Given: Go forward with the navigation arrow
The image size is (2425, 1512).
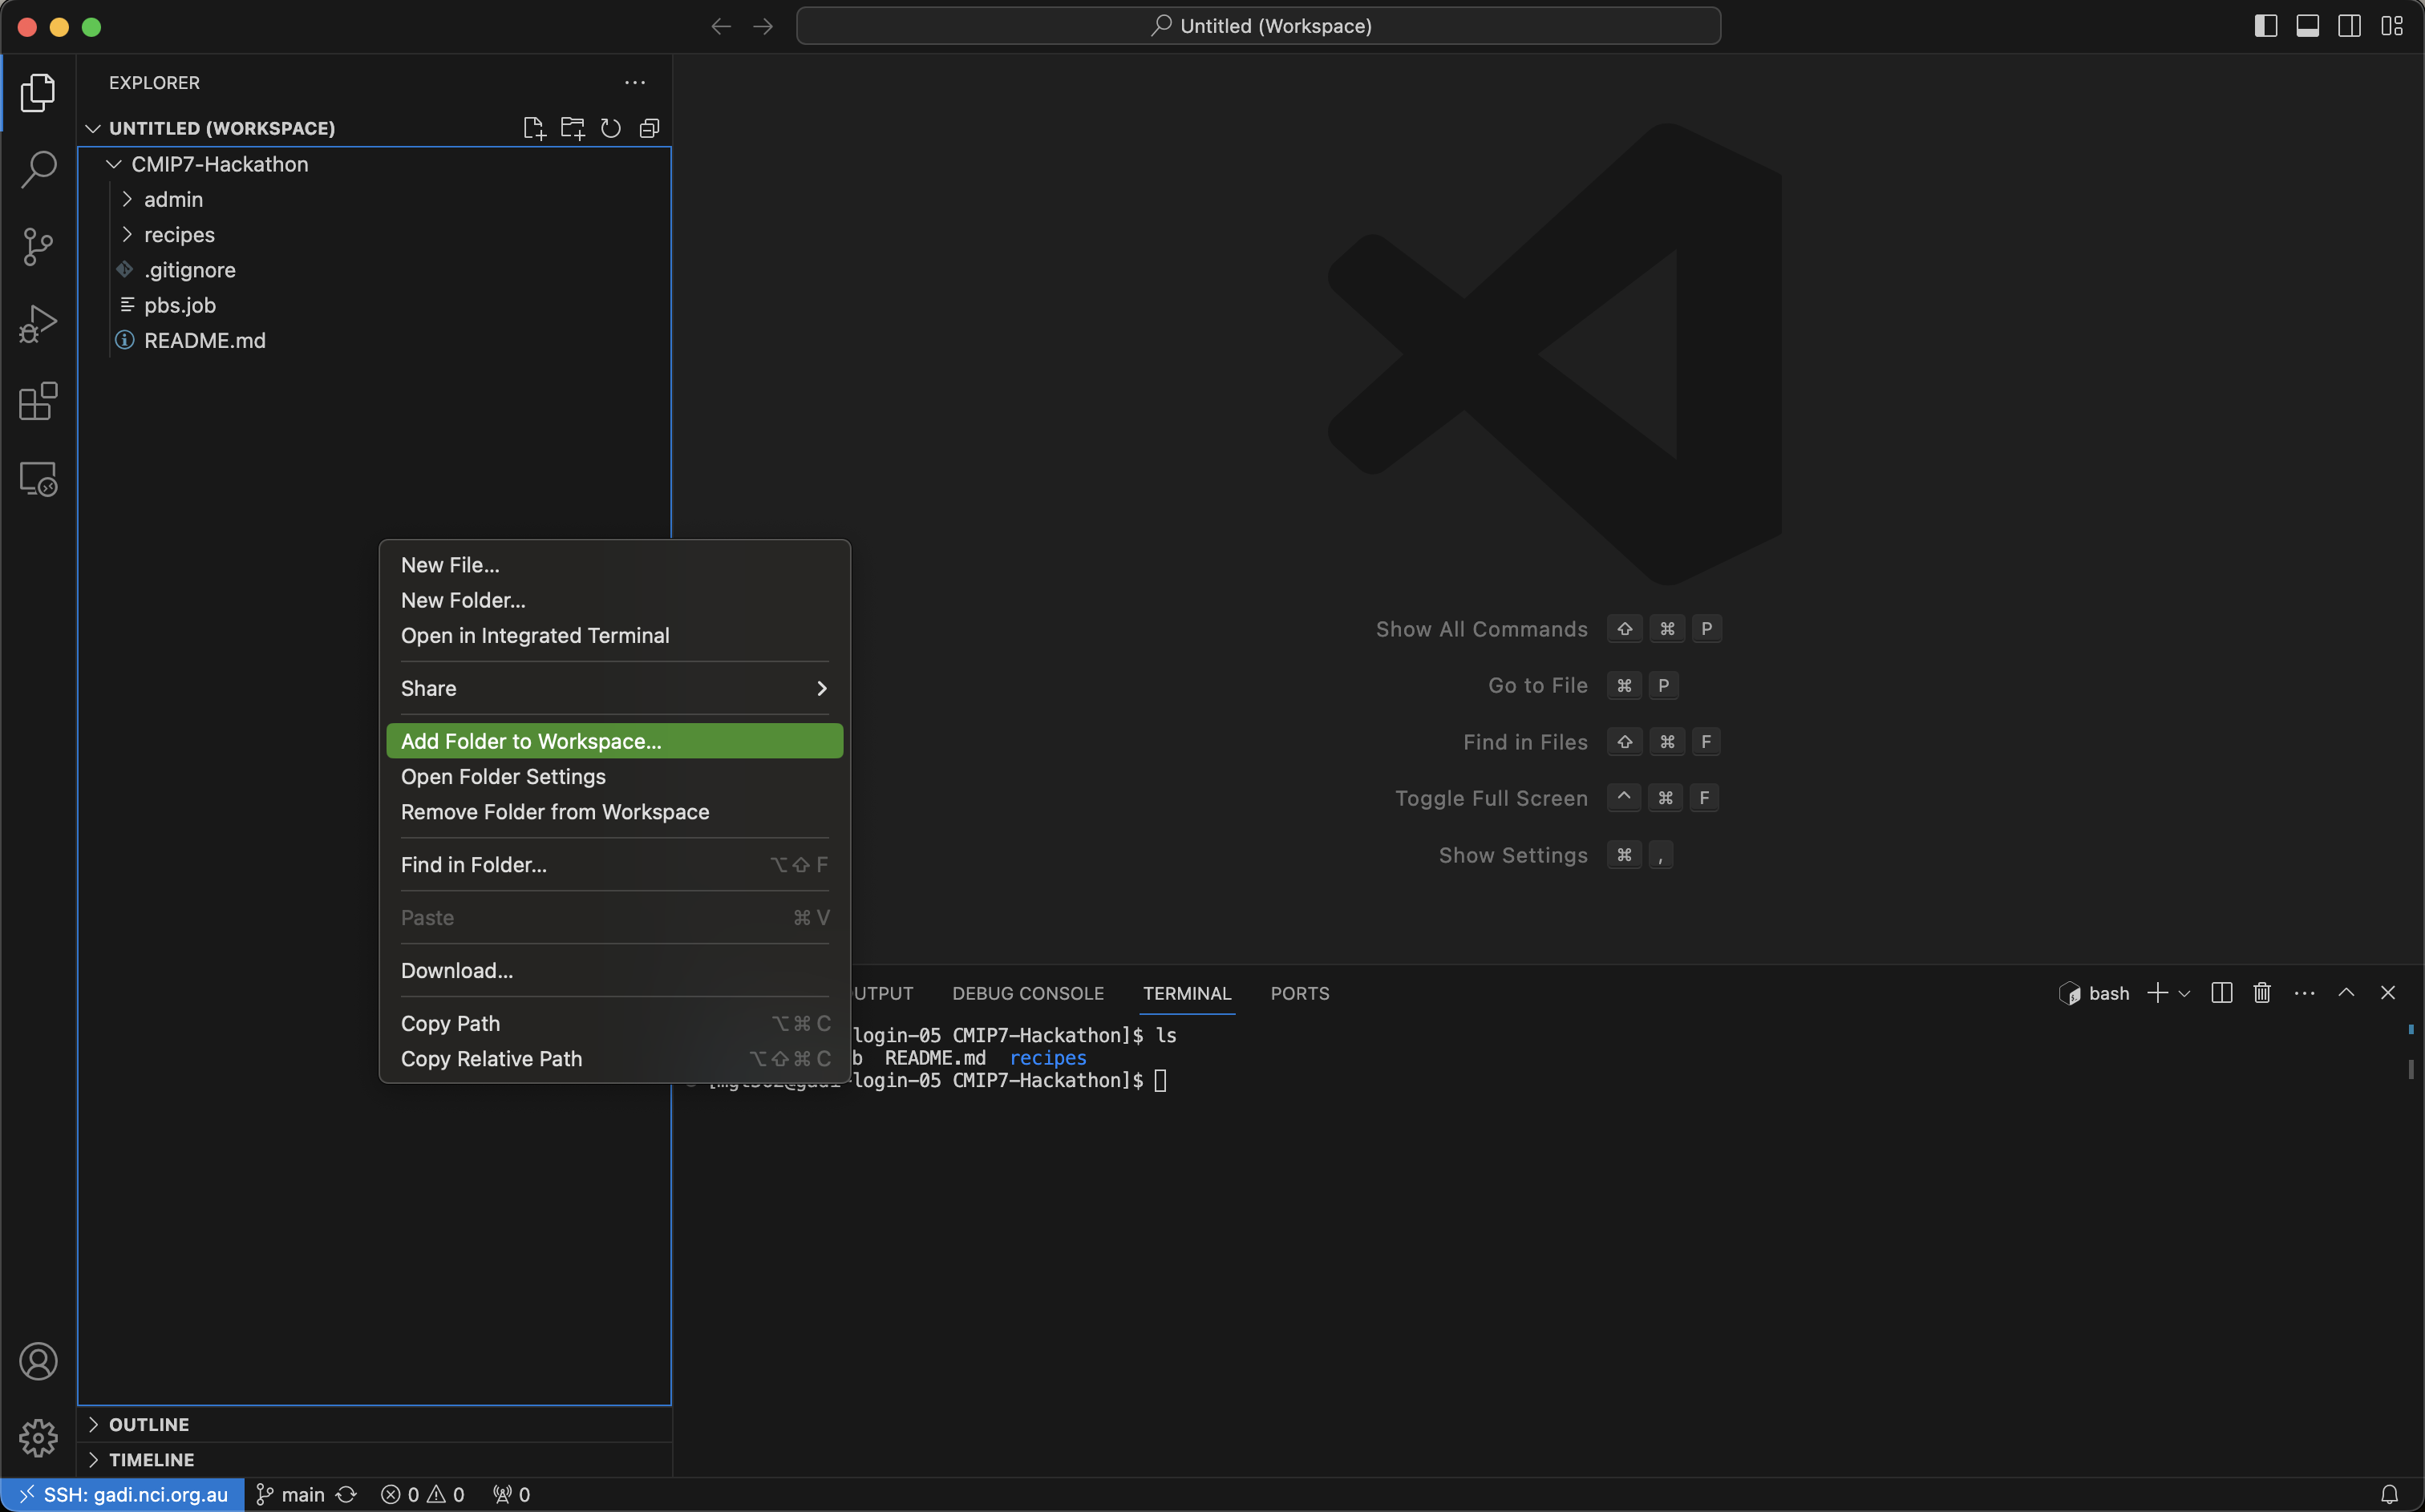Looking at the screenshot, I should [x=763, y=26].
